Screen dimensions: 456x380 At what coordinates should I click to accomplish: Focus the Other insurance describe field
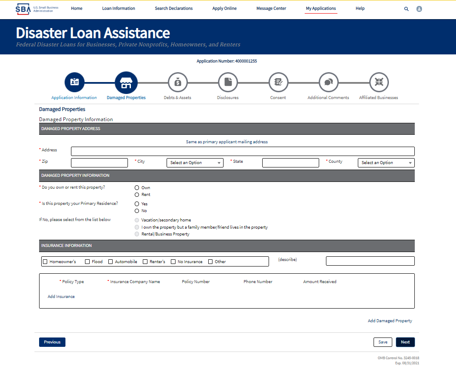tap(370, 261)
